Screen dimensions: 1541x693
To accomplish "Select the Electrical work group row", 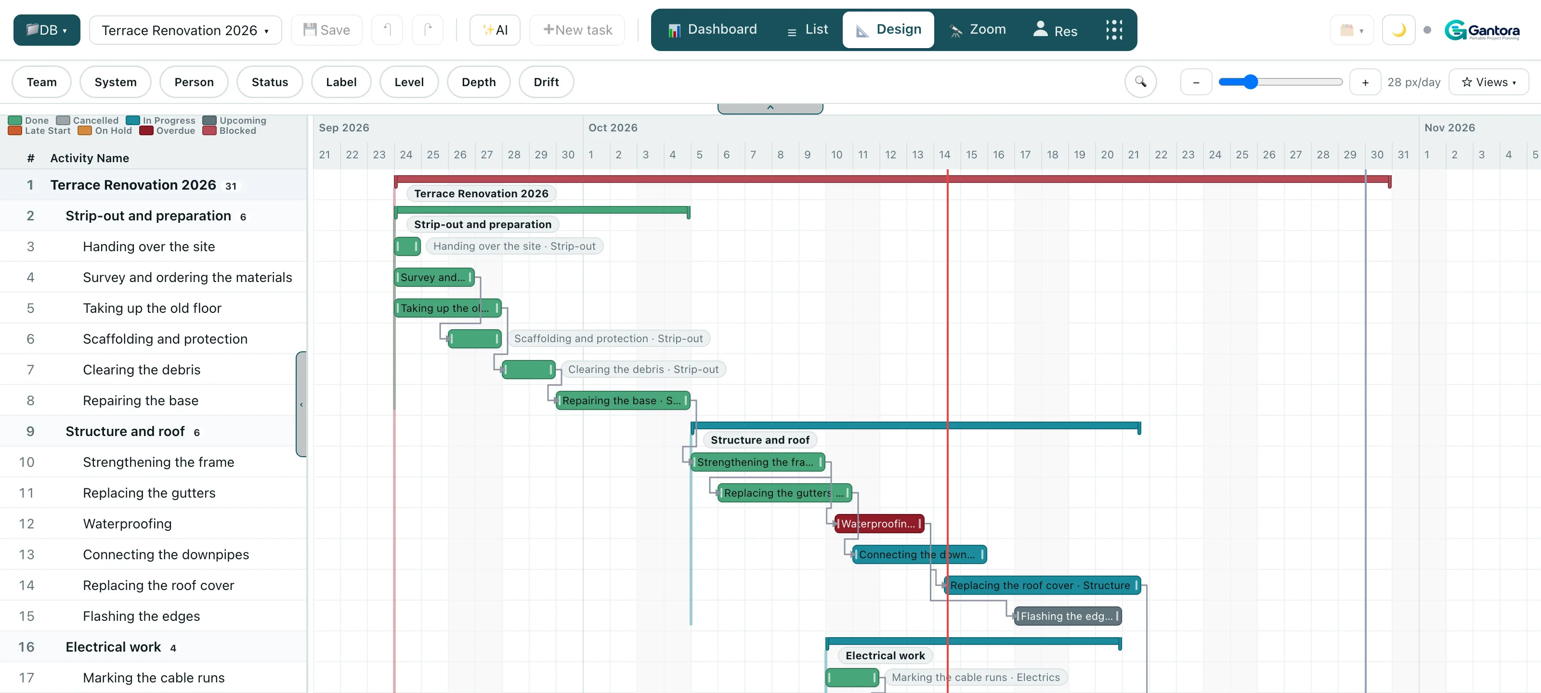I will click(153, 647).
